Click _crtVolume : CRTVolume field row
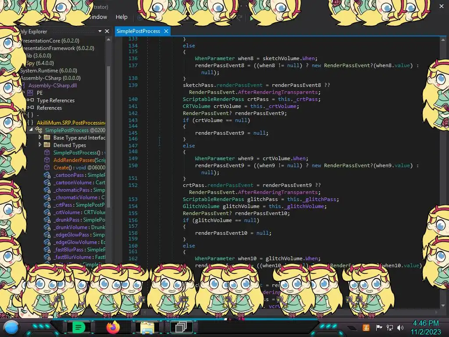The image size is (449, 337). (x=79, y=212)
